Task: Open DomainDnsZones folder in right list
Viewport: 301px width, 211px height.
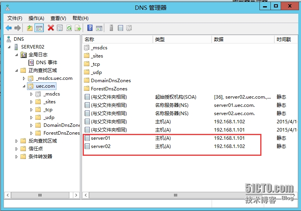Action: click(x=107, y=81)
